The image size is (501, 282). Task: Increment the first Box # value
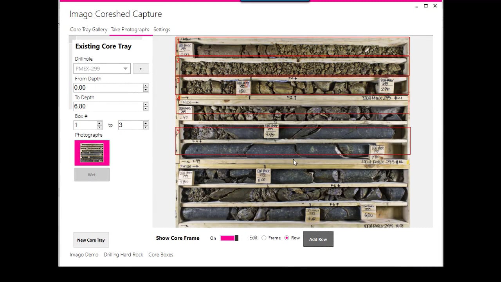[x=99, y=123]
